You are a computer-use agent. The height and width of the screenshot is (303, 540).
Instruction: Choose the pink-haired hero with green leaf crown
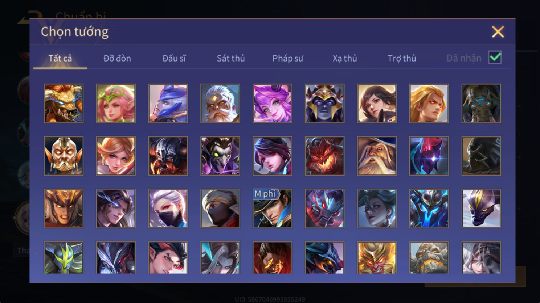click(116, 104)
